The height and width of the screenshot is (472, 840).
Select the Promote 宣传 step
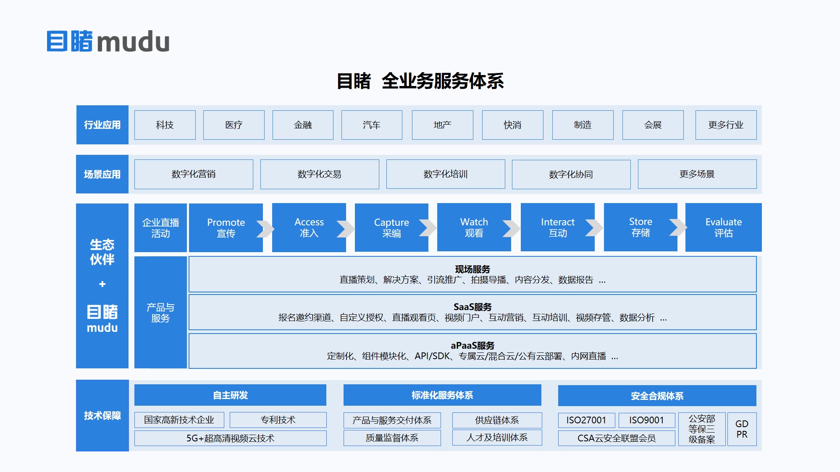(x=226, y=228)
